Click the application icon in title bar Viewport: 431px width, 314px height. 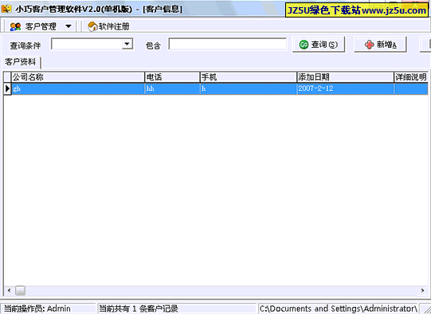[x=6, y=9]
